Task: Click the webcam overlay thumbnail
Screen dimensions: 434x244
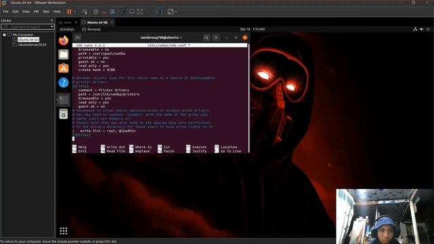Action: click(385, 217)
